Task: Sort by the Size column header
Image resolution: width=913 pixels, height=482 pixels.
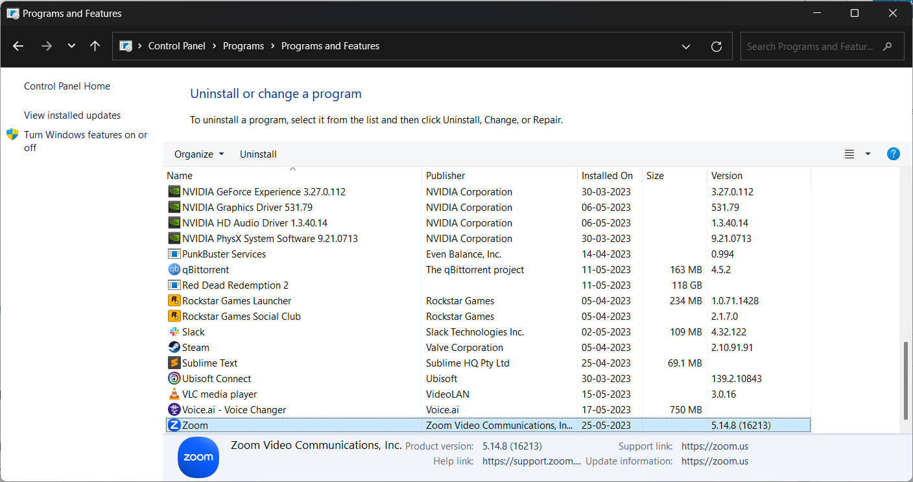Action: [x=674, y=175]
